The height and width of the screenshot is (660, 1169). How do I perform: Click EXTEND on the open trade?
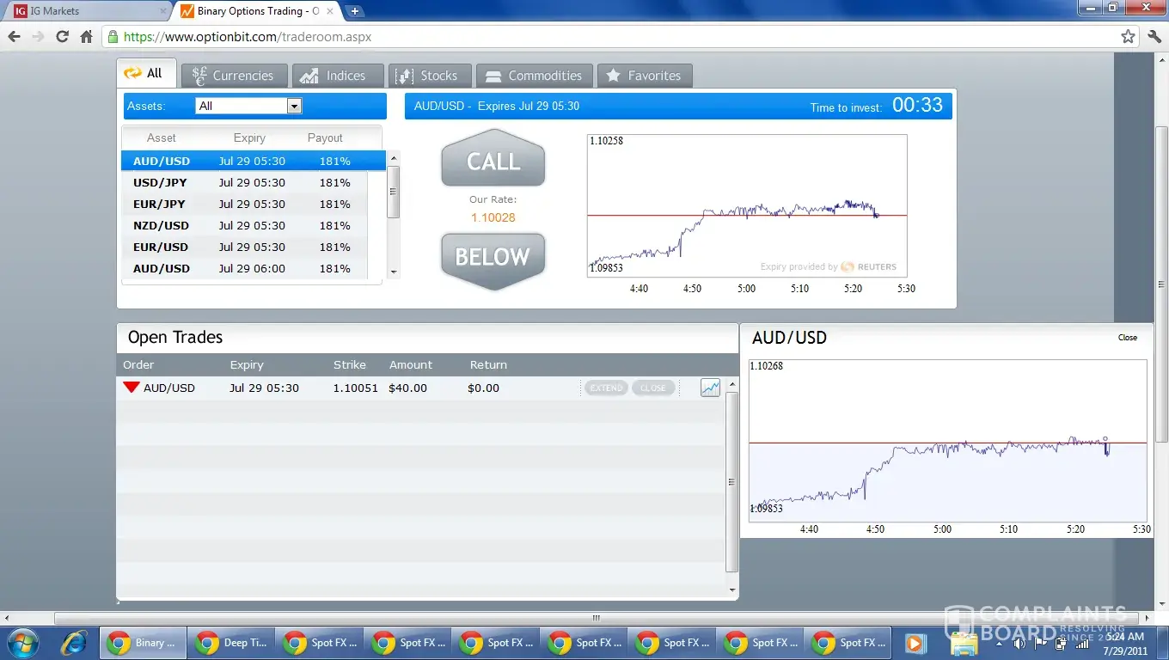[x=606, y=388]
